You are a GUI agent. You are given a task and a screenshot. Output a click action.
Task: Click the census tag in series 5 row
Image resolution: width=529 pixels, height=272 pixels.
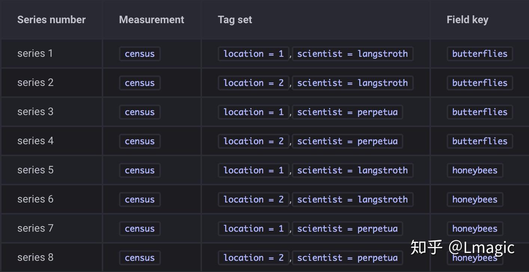[140, 170]
